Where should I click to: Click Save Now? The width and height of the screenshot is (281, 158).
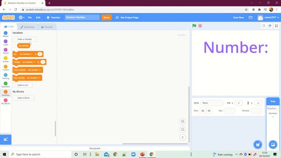click(238, 18)
